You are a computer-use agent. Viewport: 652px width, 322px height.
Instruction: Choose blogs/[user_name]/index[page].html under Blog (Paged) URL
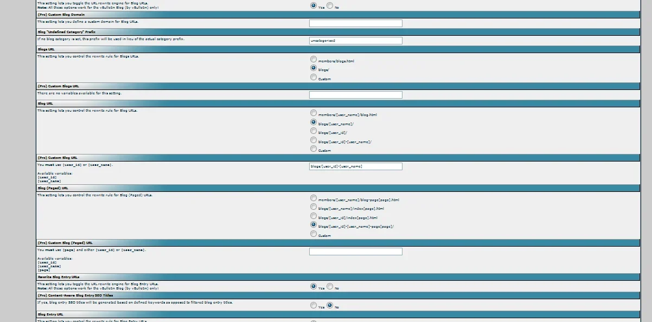[x=313, y=207]
